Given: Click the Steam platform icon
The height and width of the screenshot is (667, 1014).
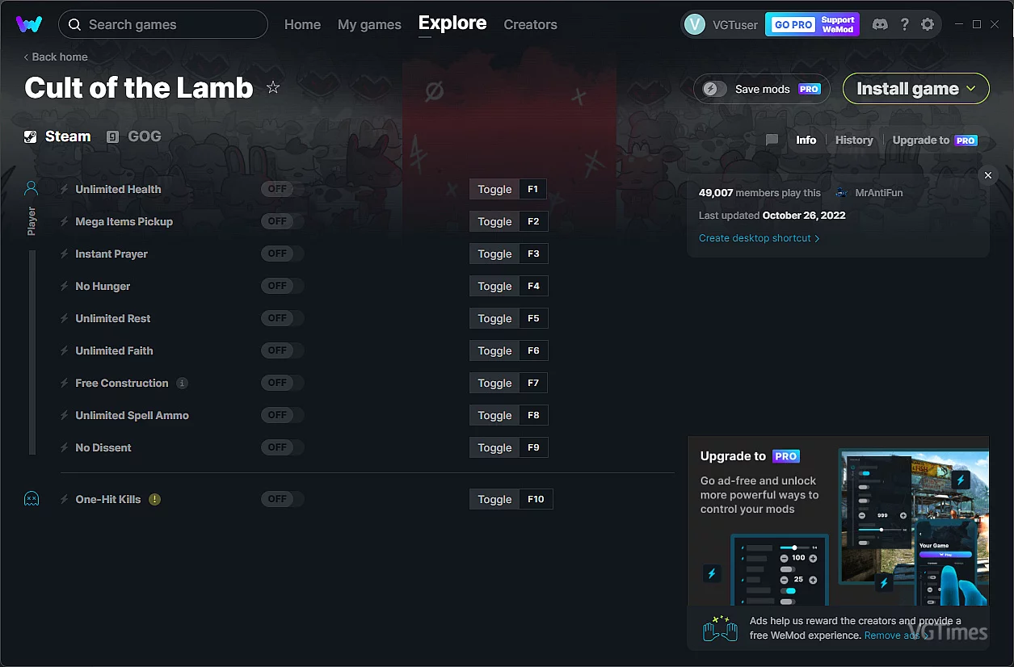Looking at the screenshot, I should [x=30, y=136].
